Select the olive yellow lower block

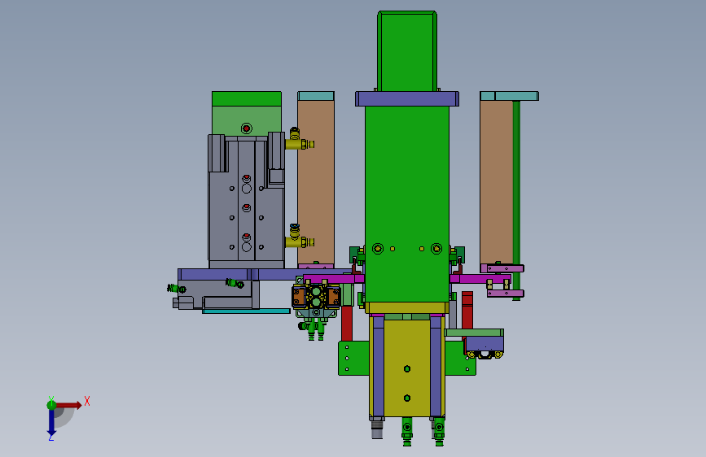pyautogui.click(x=407, y=367)
